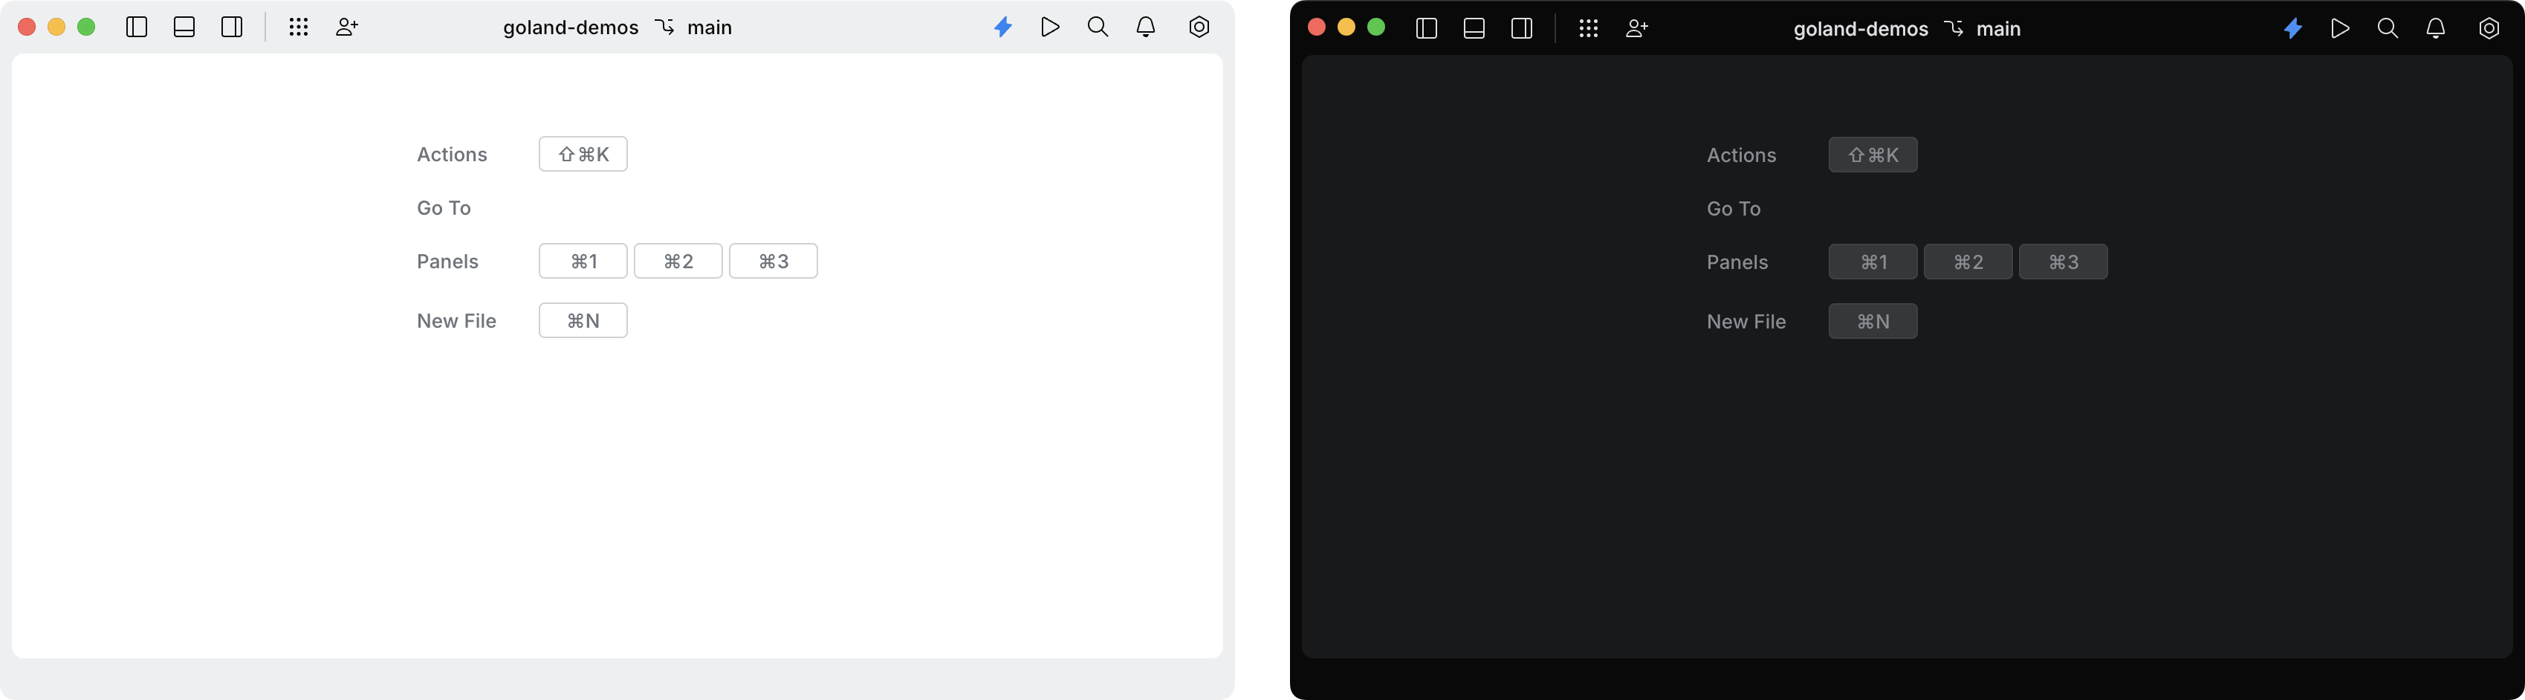Click the invite collaborator icon
2525x700 pixels.
(x=345, y=27)
